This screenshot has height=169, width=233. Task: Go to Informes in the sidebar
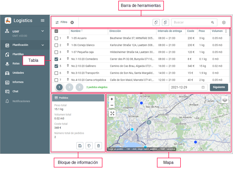click(18, 82)
